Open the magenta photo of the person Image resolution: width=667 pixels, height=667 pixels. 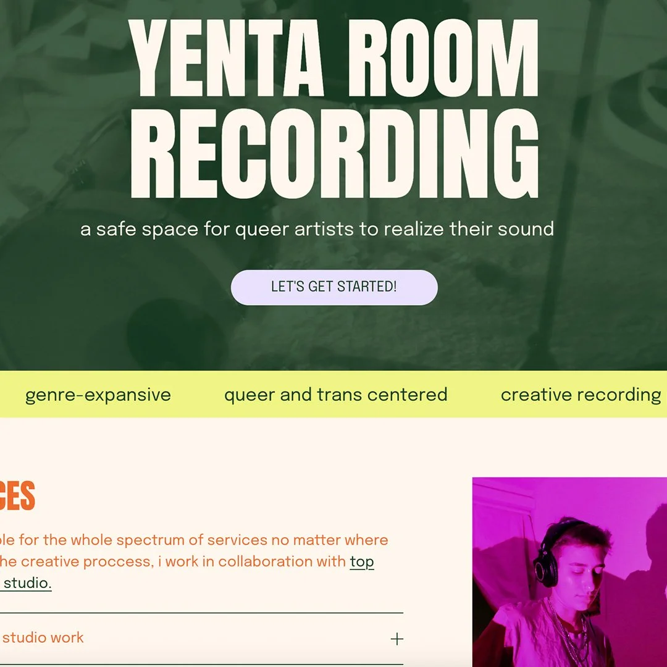569,572
